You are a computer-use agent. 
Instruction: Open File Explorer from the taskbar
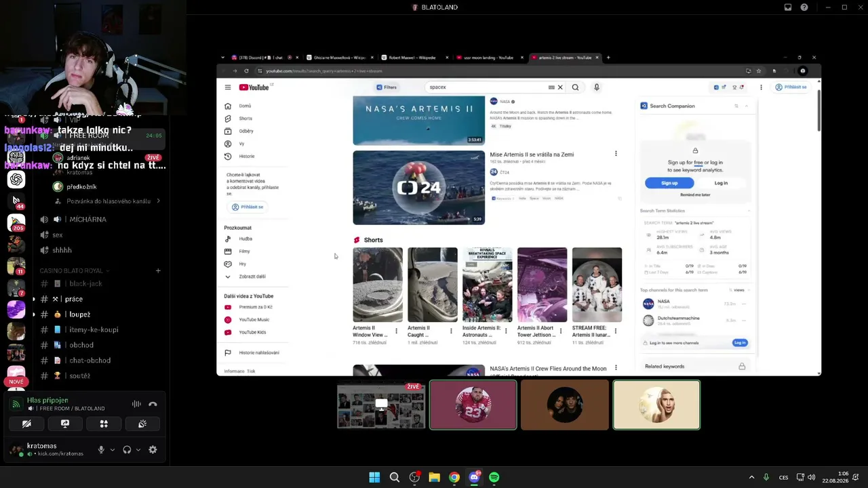[434, 477]
